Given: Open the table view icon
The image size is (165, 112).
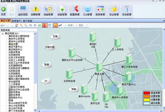Looking at the screenshot, I should pos(50,25).
